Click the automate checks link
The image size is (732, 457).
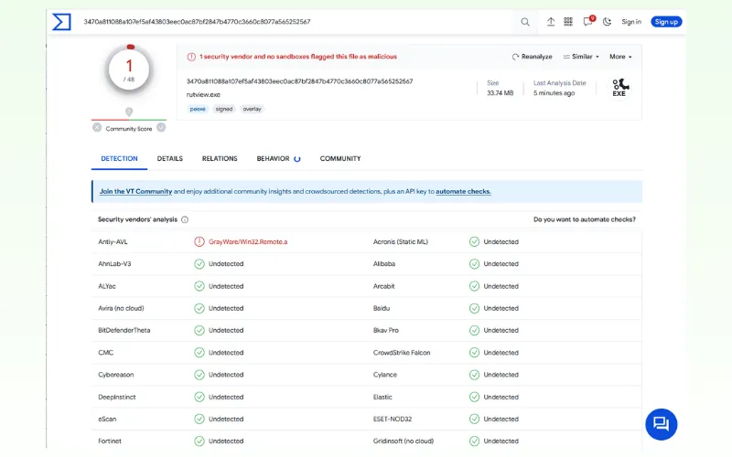(463, 191)
